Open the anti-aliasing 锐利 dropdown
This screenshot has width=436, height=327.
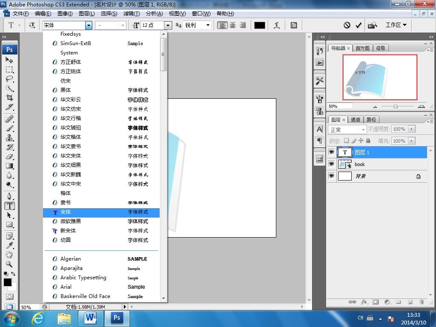[x=208, y=25]
